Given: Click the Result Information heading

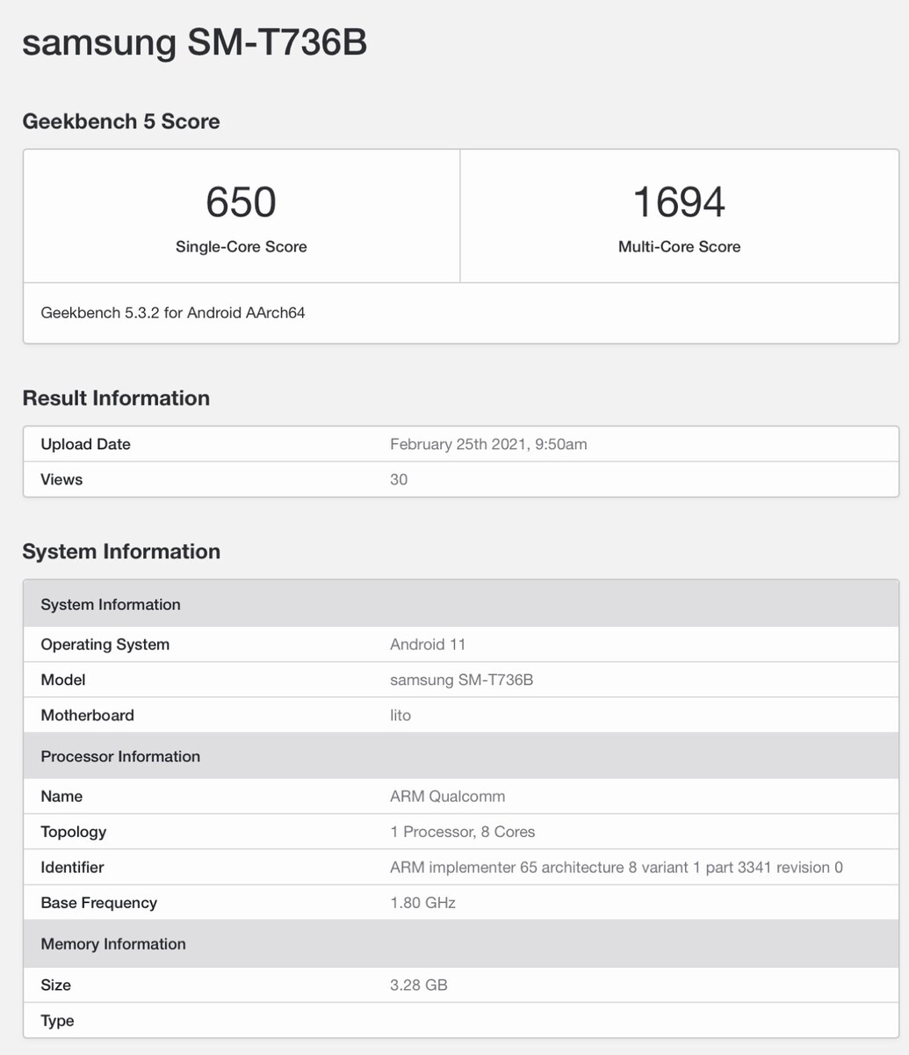Looking at the screenshot, I should coord(116,398).
